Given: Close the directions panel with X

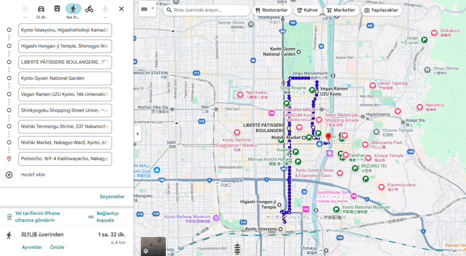Looking at the screenshot, I should [121, 9].
